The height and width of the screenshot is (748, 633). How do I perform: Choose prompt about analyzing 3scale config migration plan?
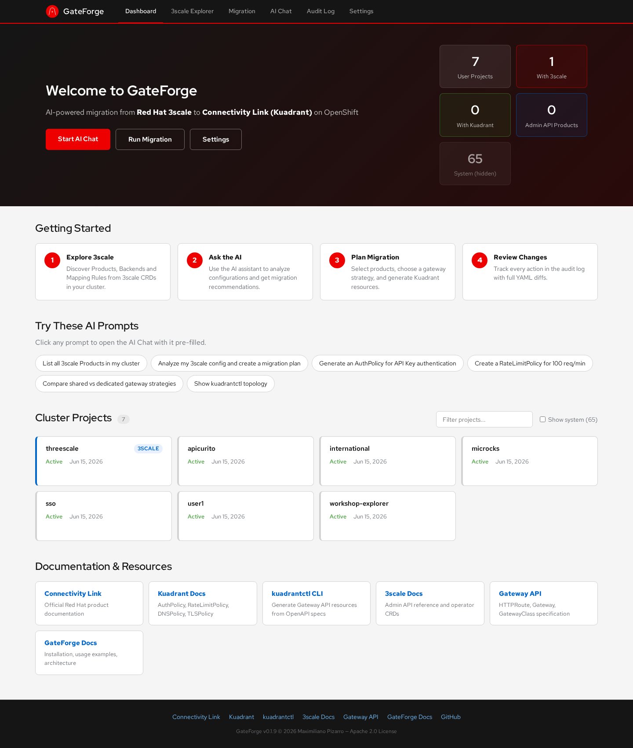click(x=229, y=363)
